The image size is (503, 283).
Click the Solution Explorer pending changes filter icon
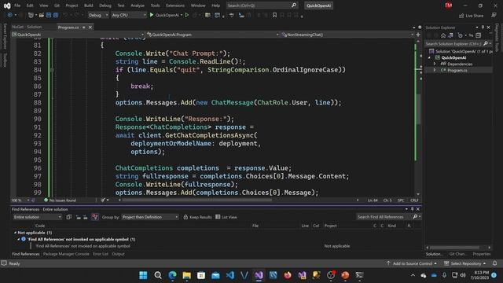461,35
